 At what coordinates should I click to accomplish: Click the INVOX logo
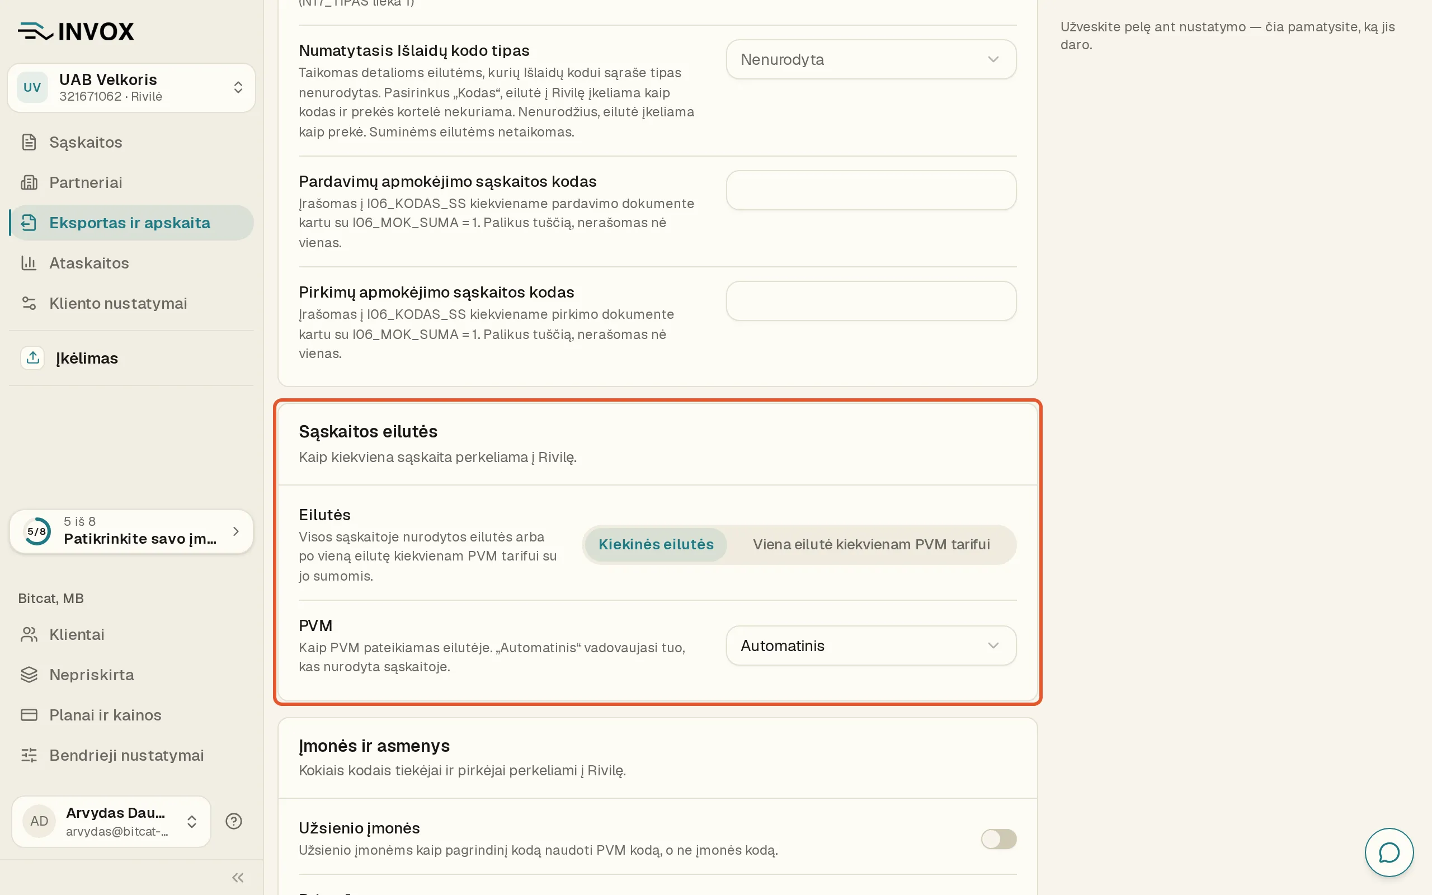click(x=76, y=31)
